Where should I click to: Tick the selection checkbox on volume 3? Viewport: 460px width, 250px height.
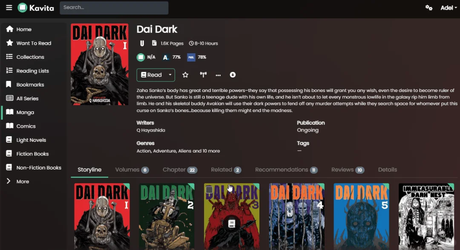[x=209, y=190]
